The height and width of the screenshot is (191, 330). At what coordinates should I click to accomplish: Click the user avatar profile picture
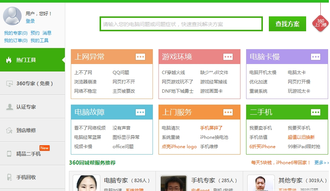[12, 16]
